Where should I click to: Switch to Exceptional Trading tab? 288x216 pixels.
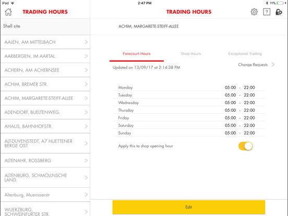(245, 54)
